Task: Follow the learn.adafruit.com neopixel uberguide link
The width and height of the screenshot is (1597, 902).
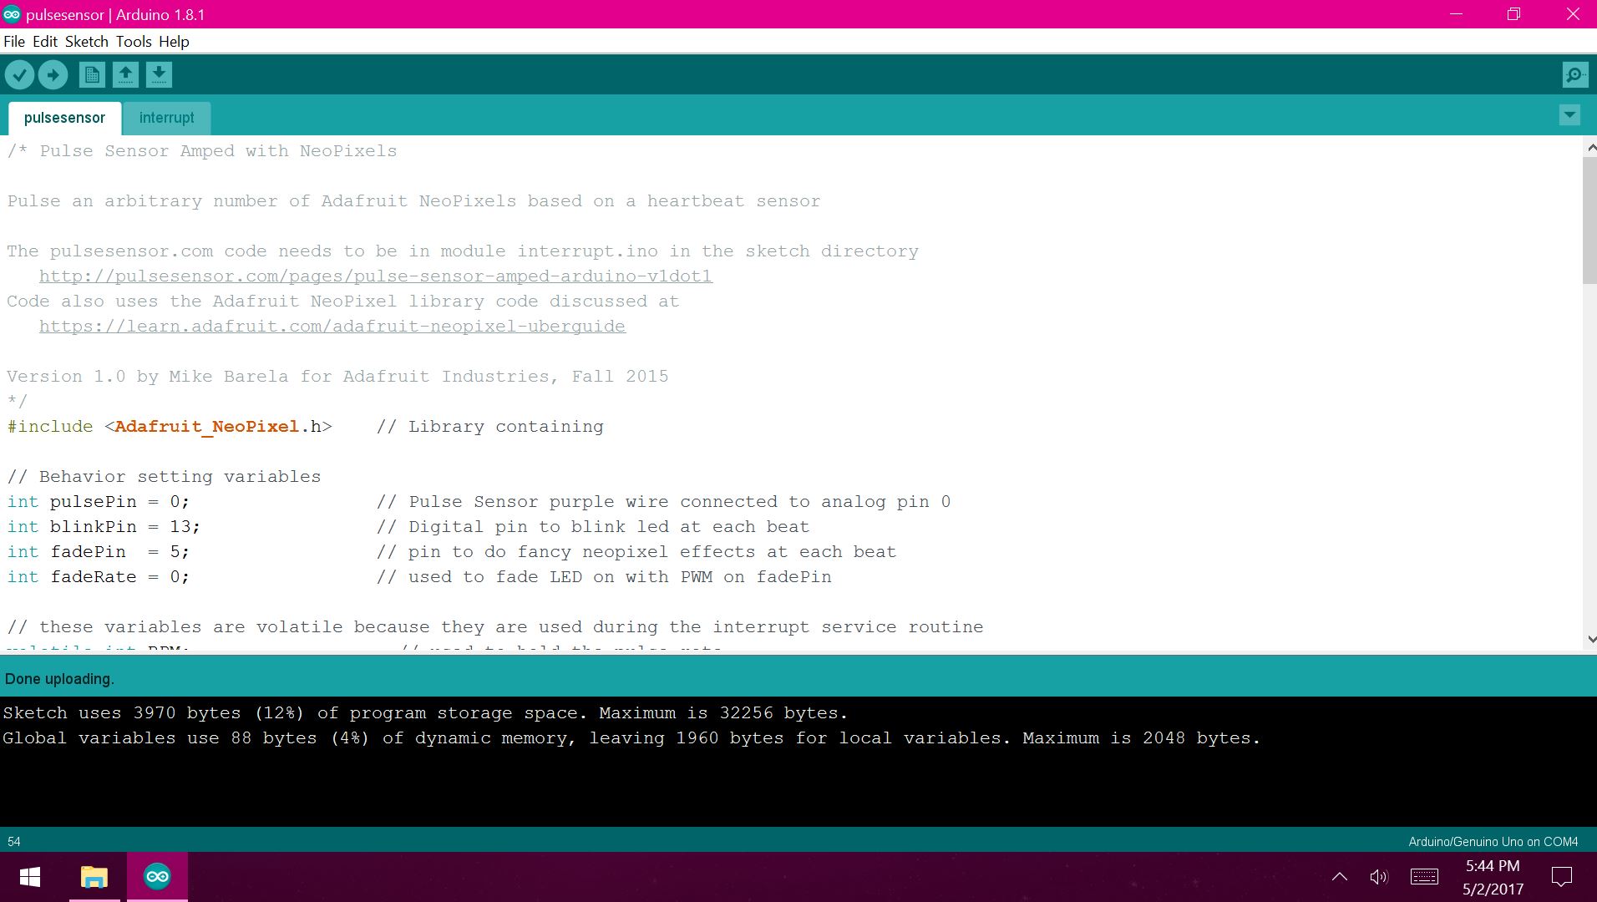Action: tap(332, 327)
